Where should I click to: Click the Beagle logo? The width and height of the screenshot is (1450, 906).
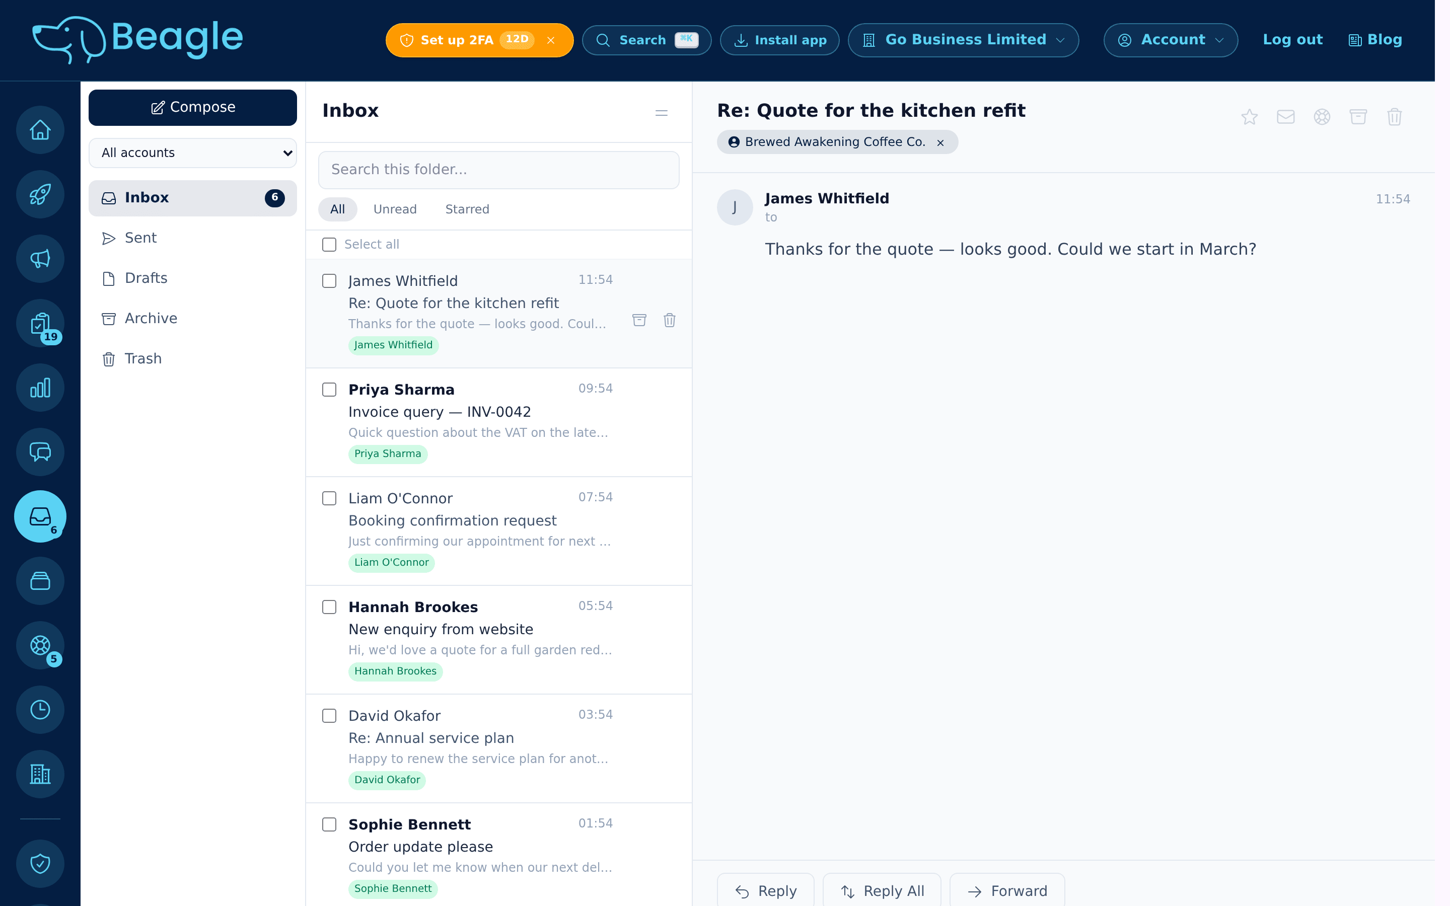click(138, 40)
